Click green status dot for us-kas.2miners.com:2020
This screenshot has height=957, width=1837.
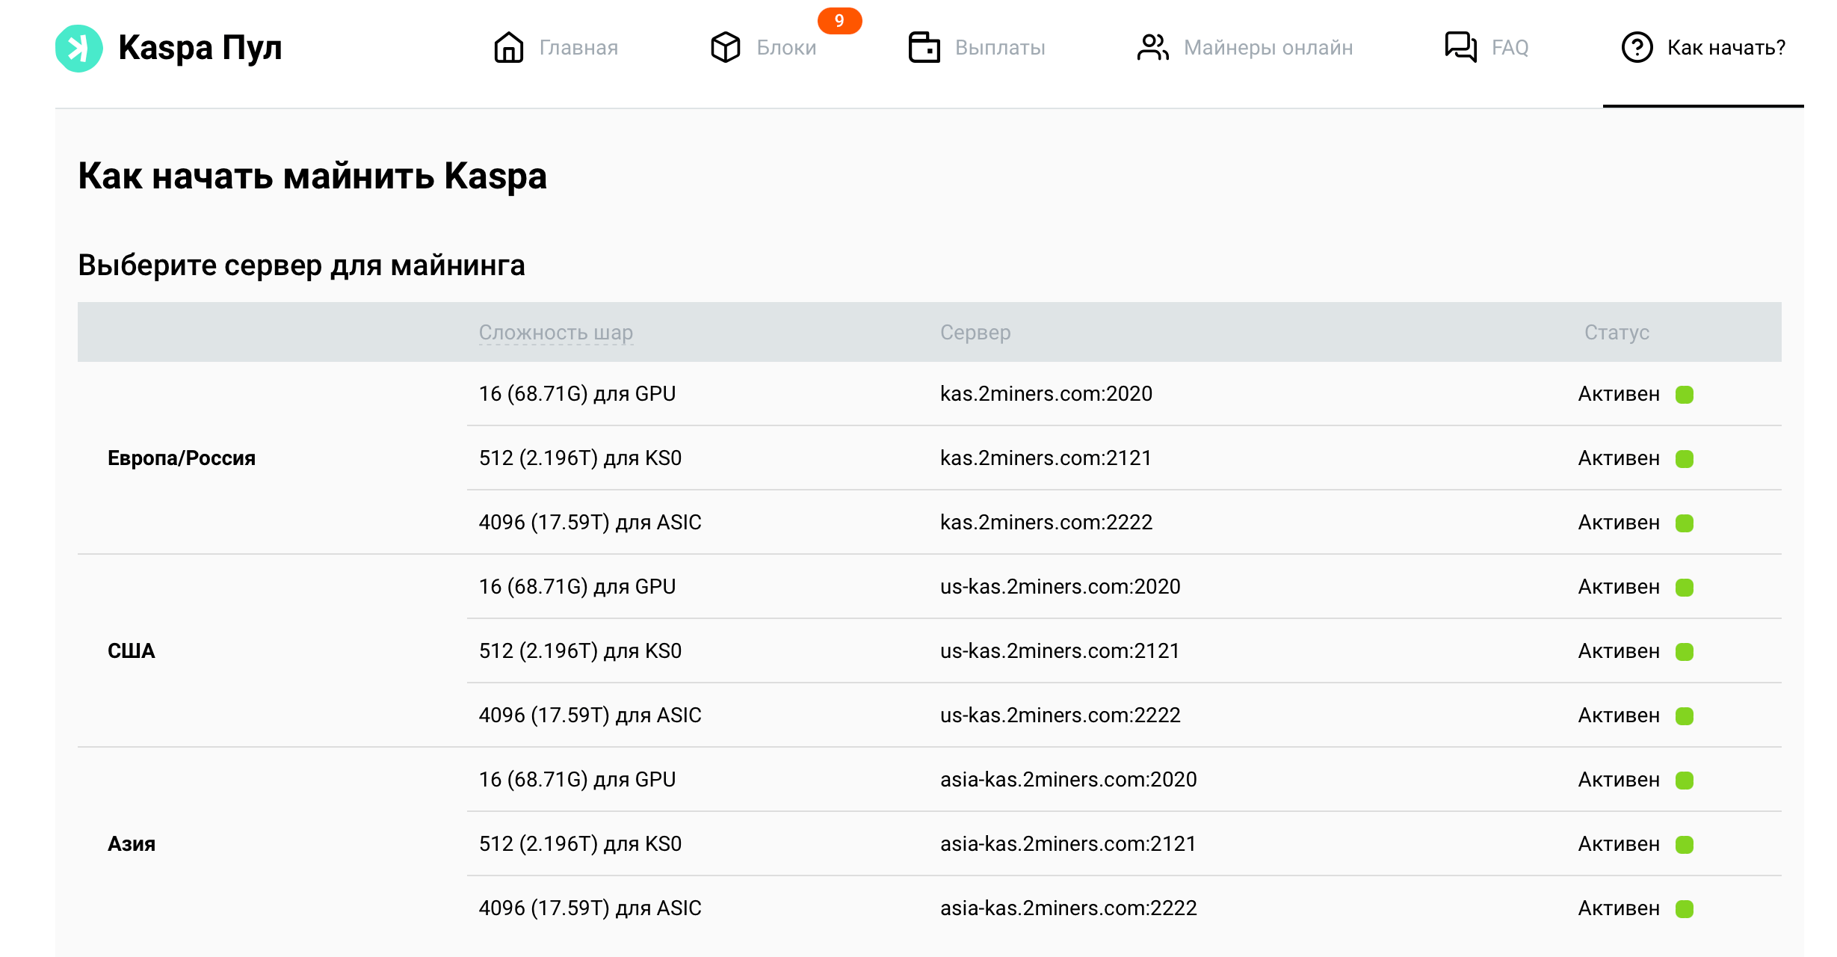1685,587
